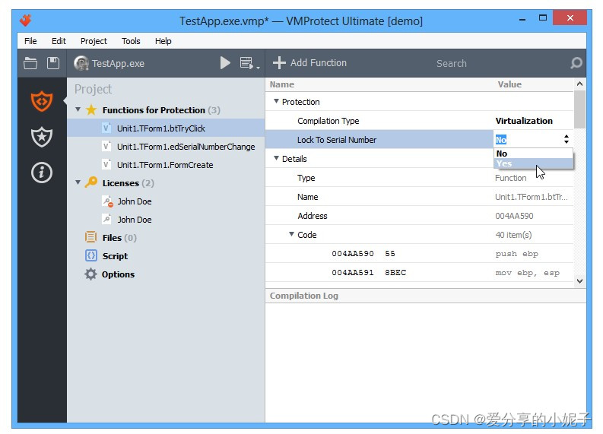Click the plus icon to add function
The image size is (603, 434).
[x=279, y=62]
